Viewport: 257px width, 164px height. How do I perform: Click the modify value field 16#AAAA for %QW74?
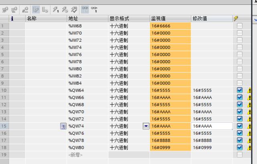[212, 126]
